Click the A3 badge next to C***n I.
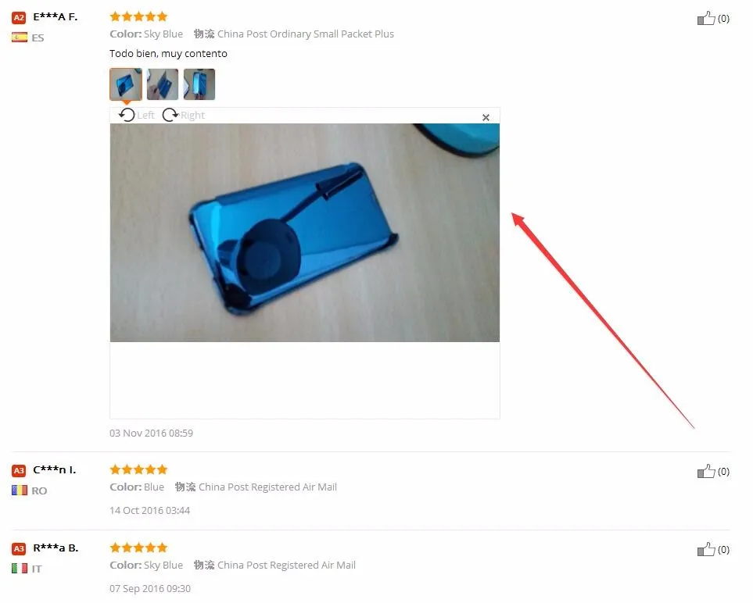 click(x=19, y=470)
